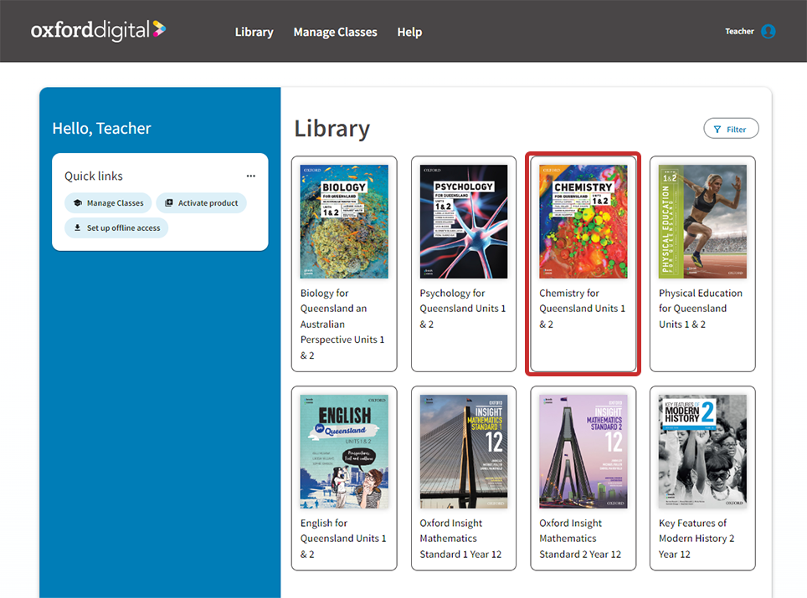Click the Activate product button
The height and width of the screenshot is (598, 807).
201,203
